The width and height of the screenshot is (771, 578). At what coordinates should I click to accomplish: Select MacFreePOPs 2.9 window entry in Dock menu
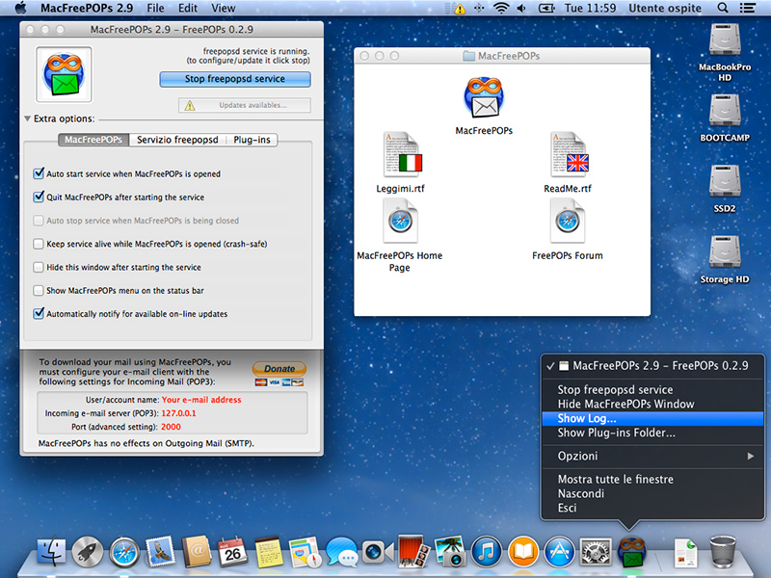click(653, 366)
